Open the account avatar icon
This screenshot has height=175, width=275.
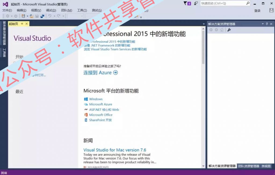(271, 10)
